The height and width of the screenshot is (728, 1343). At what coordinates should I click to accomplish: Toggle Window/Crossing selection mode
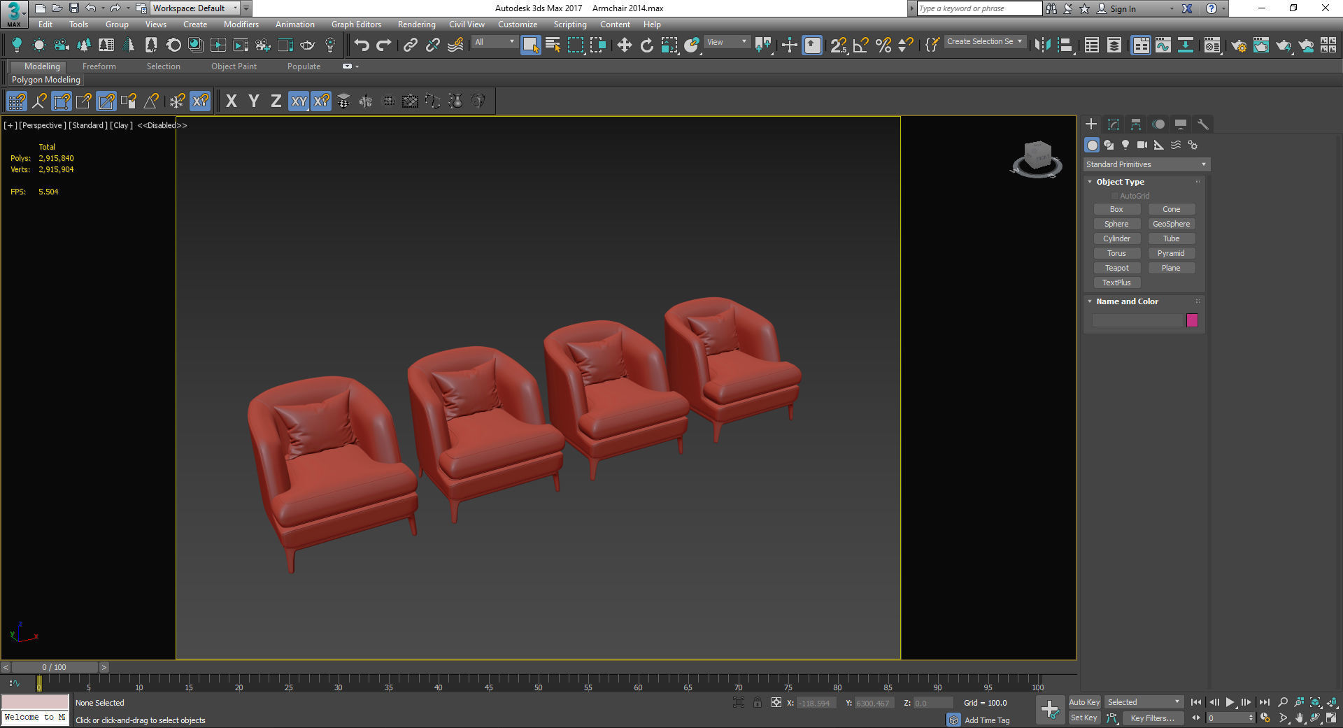(x=598, y=45)
